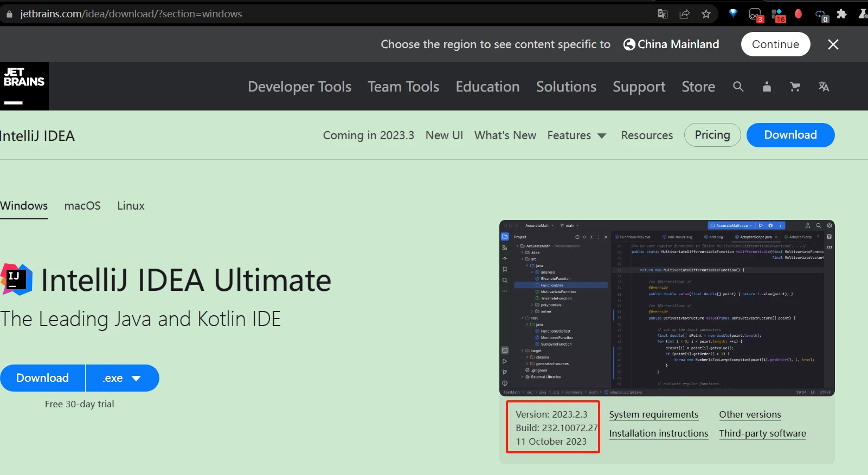This screenshot has width=868, height=475.
Task: Open the China Mainland region selector
Action: click(x=671, y=44)
